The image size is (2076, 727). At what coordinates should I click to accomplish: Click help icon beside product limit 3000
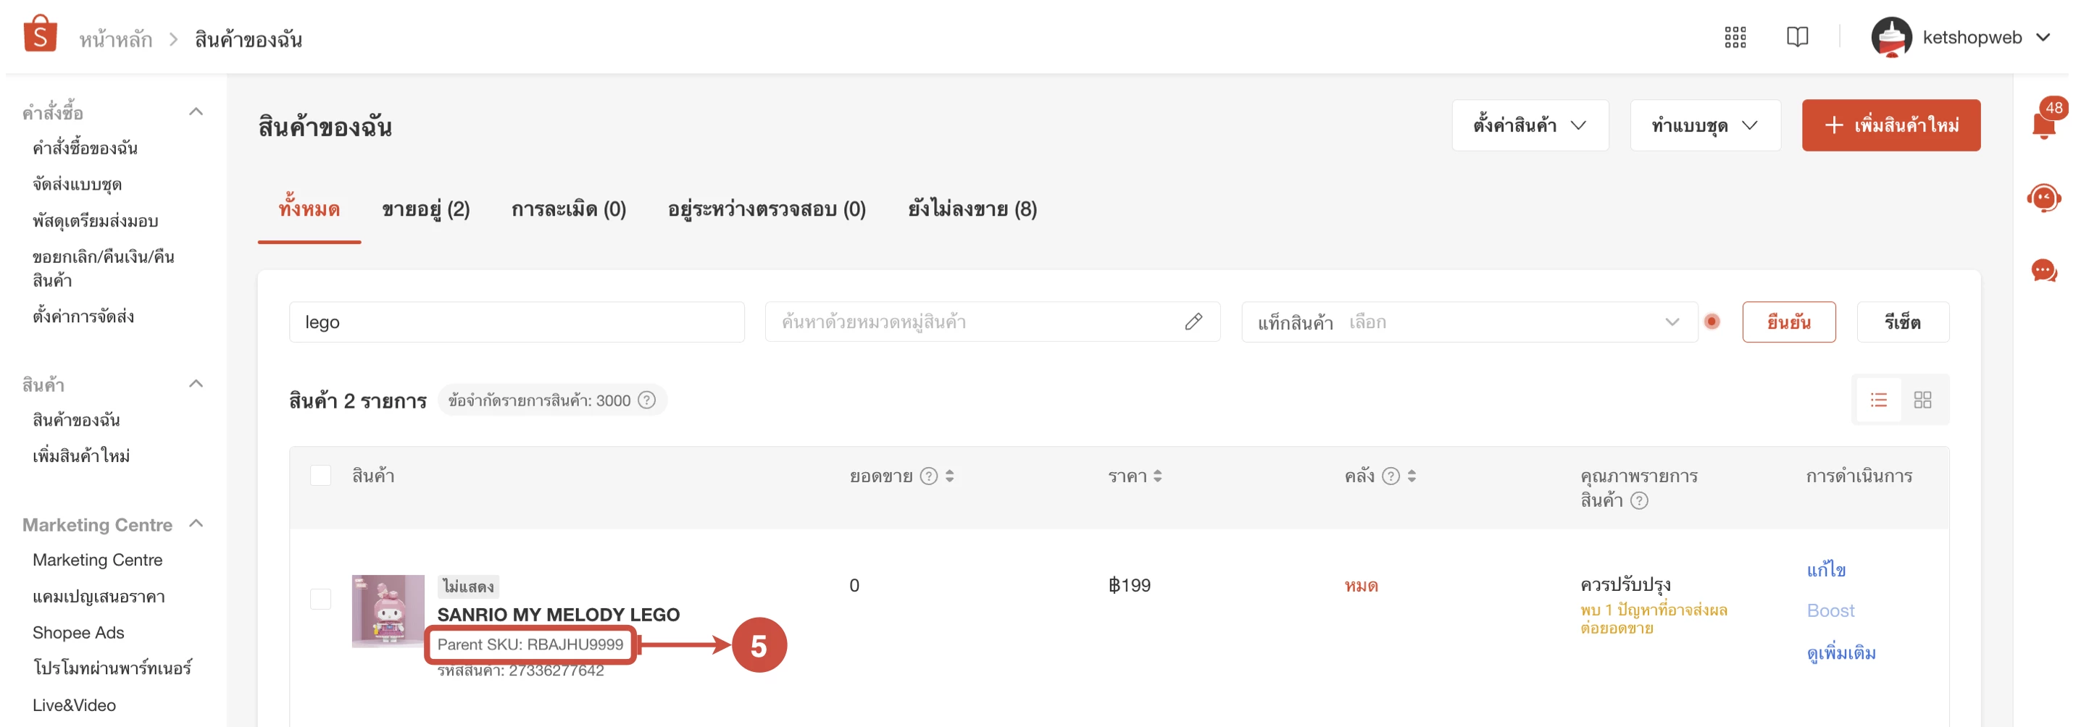point(646,400)
